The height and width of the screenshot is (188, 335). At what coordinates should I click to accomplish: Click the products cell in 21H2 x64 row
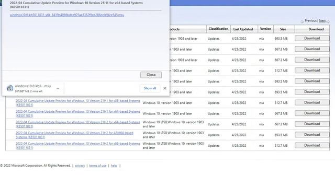[x=173, y=124]
